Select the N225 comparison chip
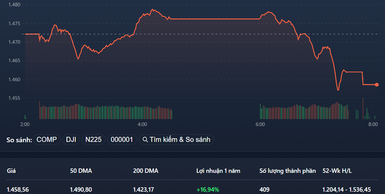Screen dimensions: 385x194 (93, 140)
